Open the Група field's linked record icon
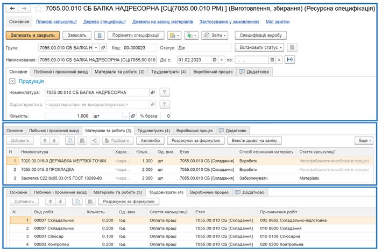 coord(103,47)
